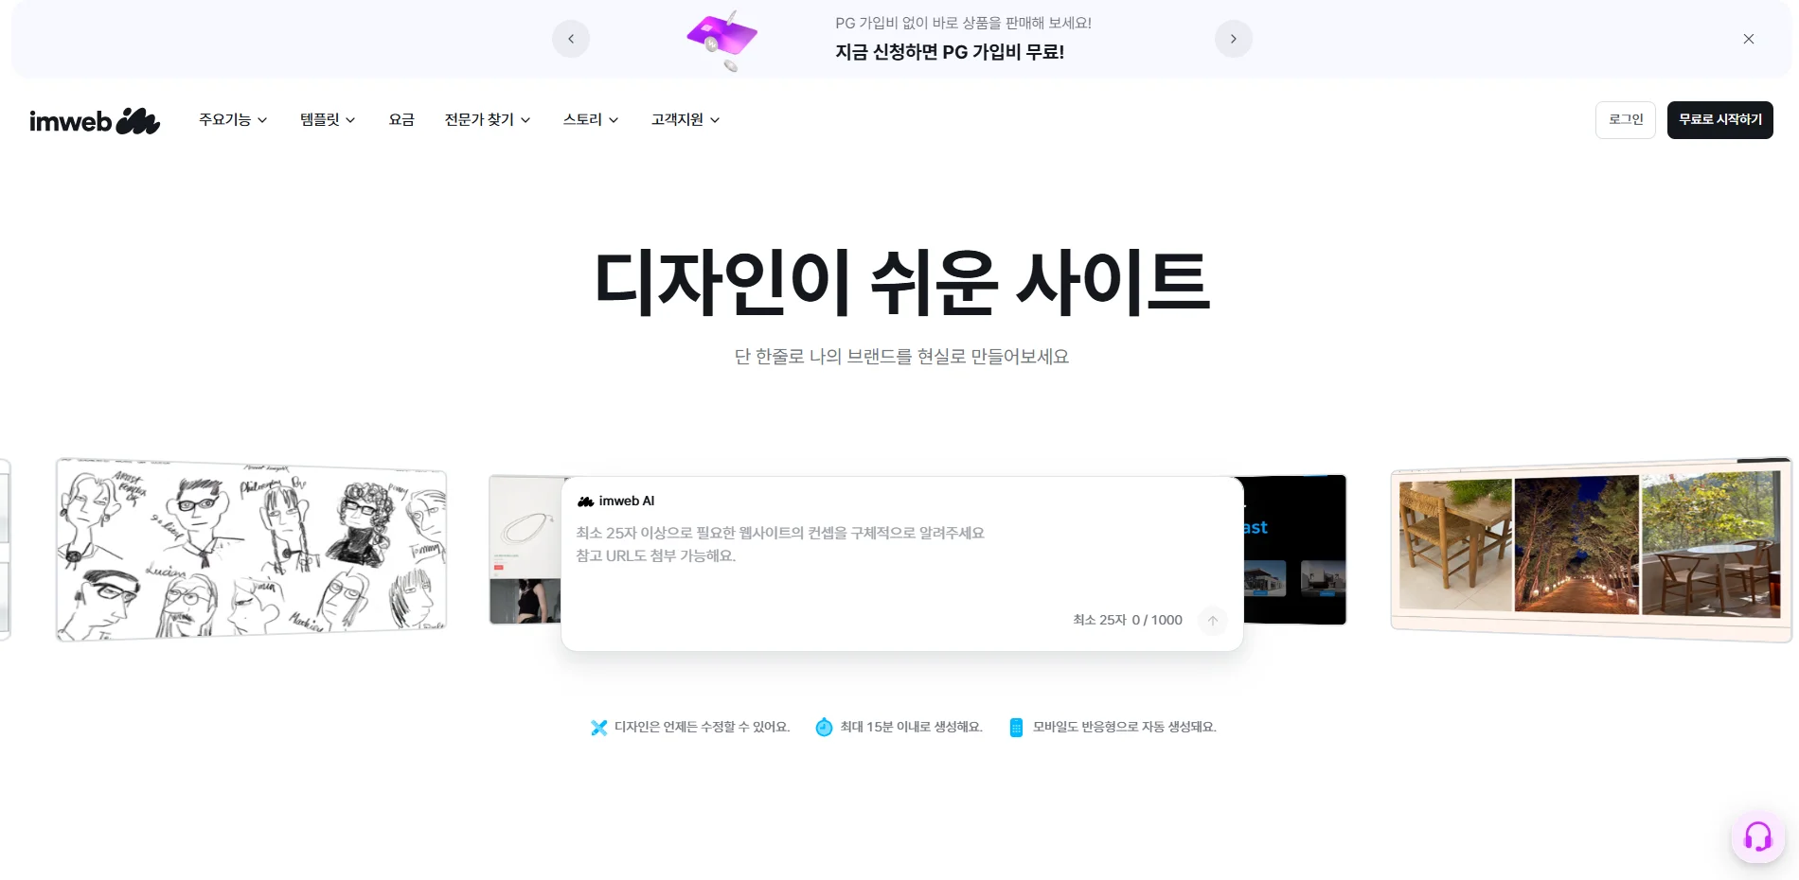This screenshot has width=1799, height=880.
Task: Open the hand-drawn face sketches template thumbnail
Action: pos(251,550)
